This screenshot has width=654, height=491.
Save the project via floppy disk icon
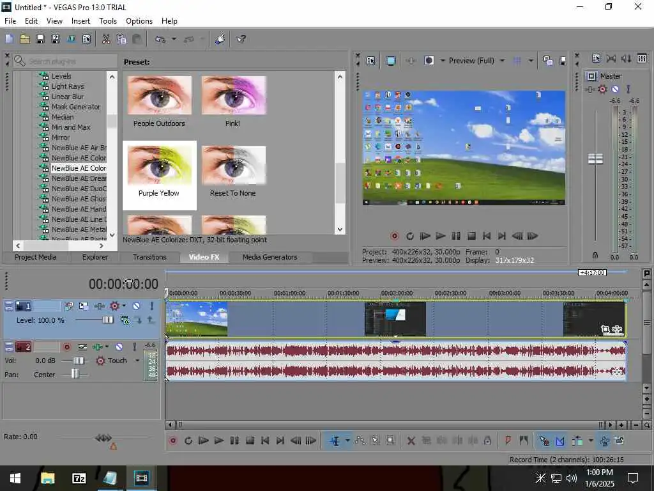[x=40, y=39]
